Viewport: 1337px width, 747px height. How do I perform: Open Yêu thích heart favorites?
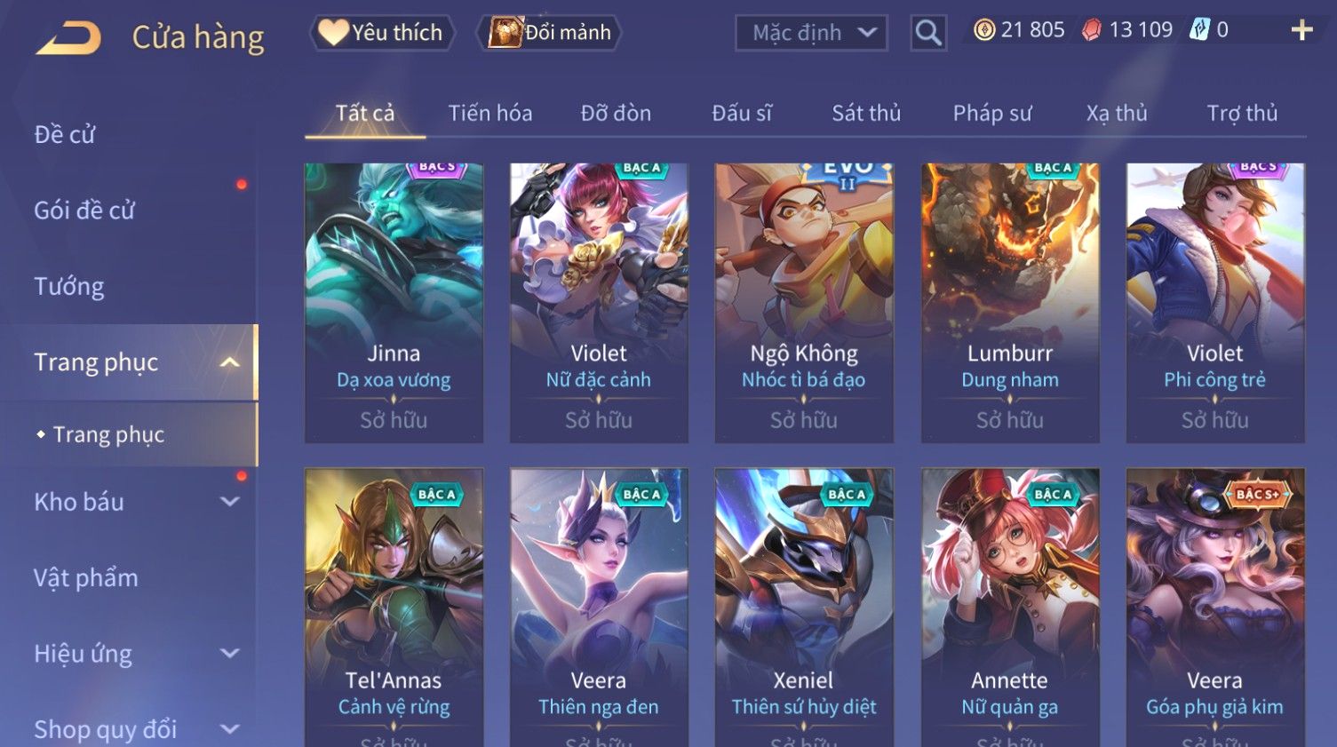coord(382,33)
